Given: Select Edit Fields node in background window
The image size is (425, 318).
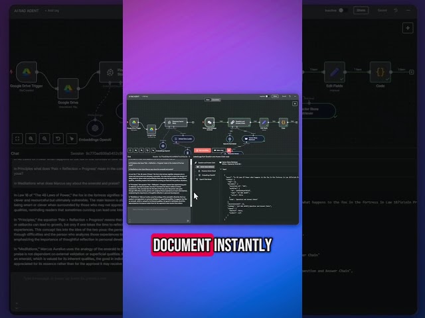Looking at the screenshot, I should click(335, 72).
